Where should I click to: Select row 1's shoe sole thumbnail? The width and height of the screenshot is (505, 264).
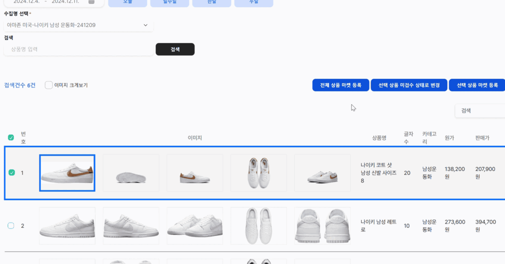tap(131, 173)
